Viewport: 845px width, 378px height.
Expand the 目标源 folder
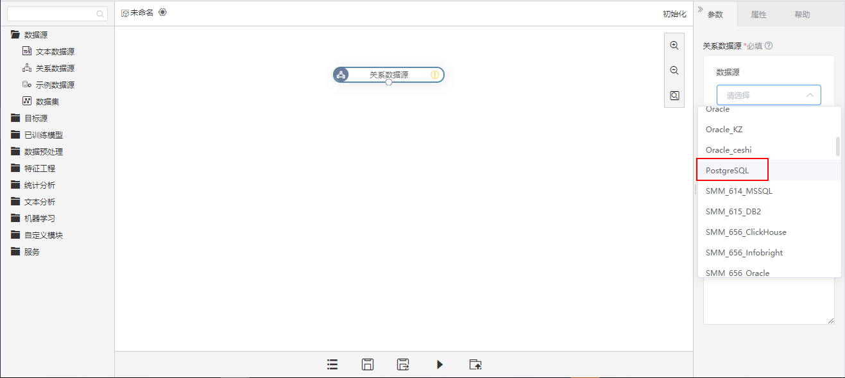[15, 118]
